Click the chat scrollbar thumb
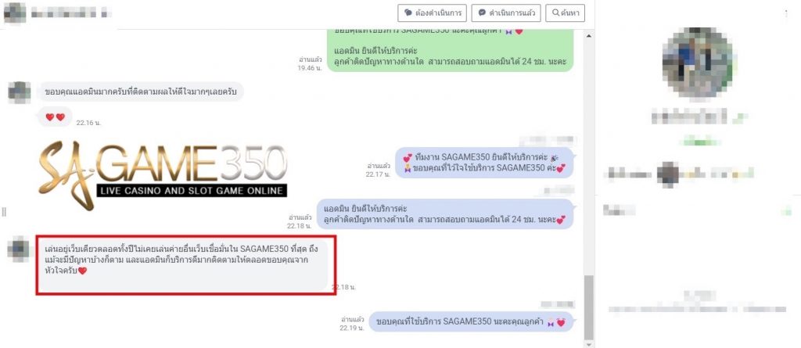The width and height of the screenshot is (801, 348). point(588,307)
